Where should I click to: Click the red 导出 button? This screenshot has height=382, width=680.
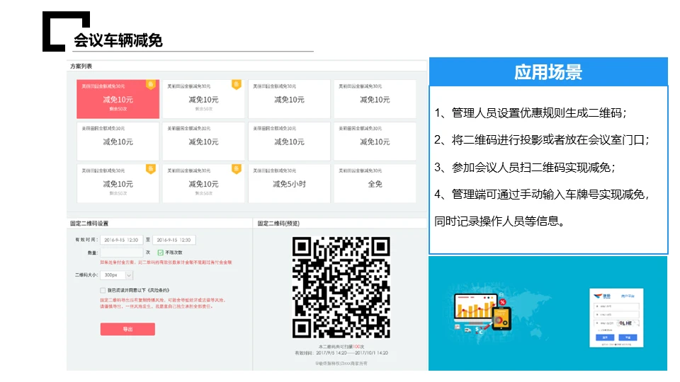coord(127,329)
